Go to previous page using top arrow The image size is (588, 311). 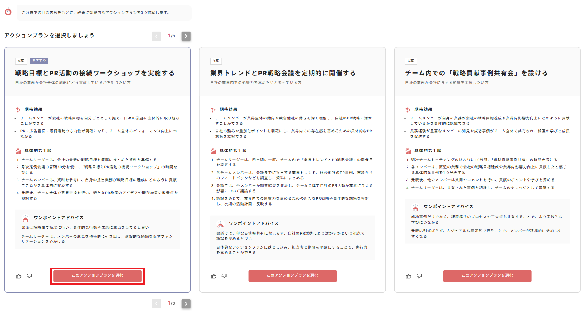point(156,36)
